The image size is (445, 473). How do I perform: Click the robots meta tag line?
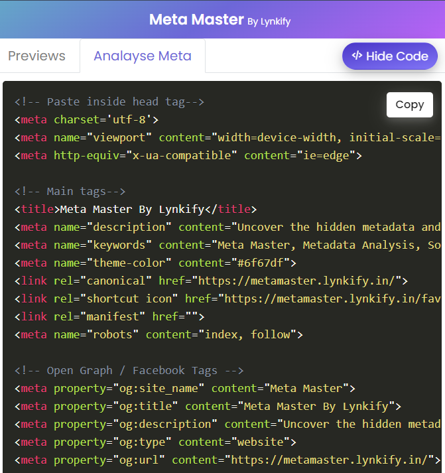coord(158,334)
